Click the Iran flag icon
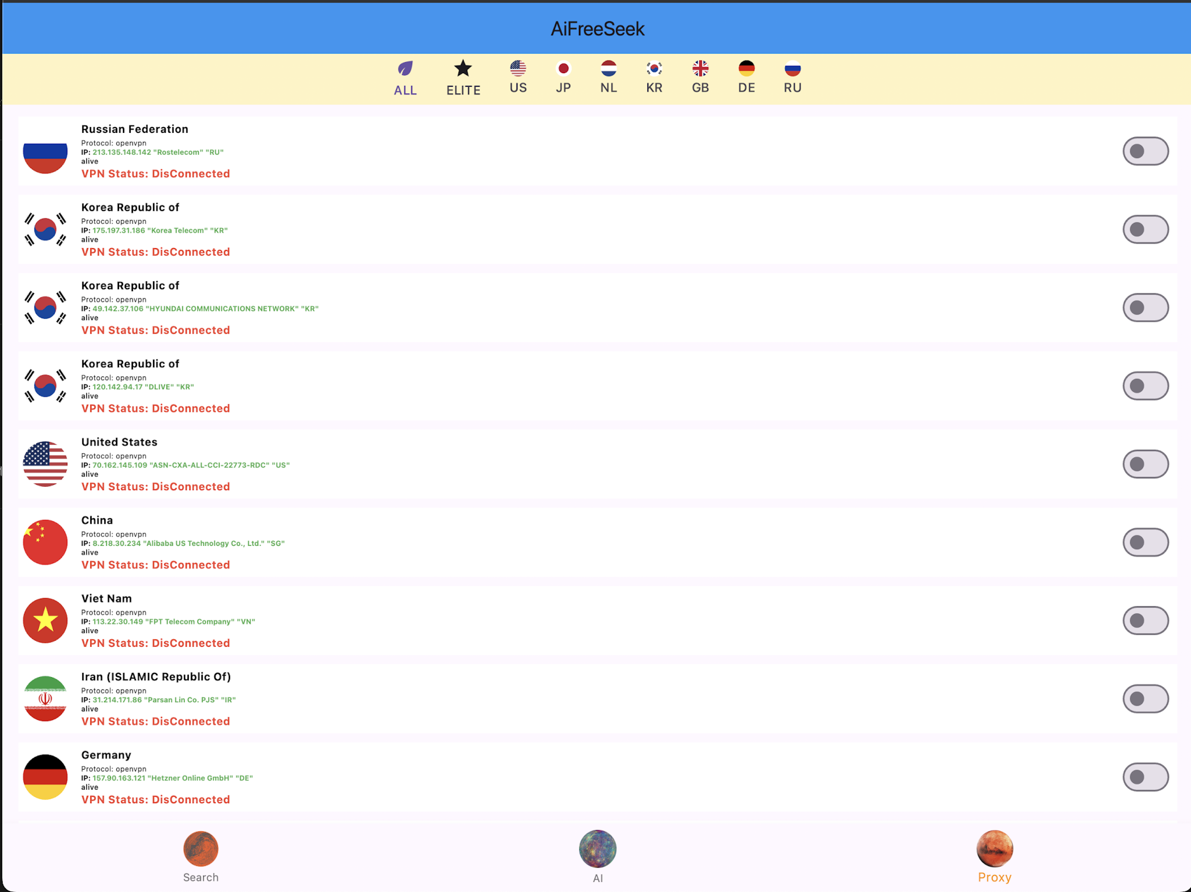 point(45,699)
